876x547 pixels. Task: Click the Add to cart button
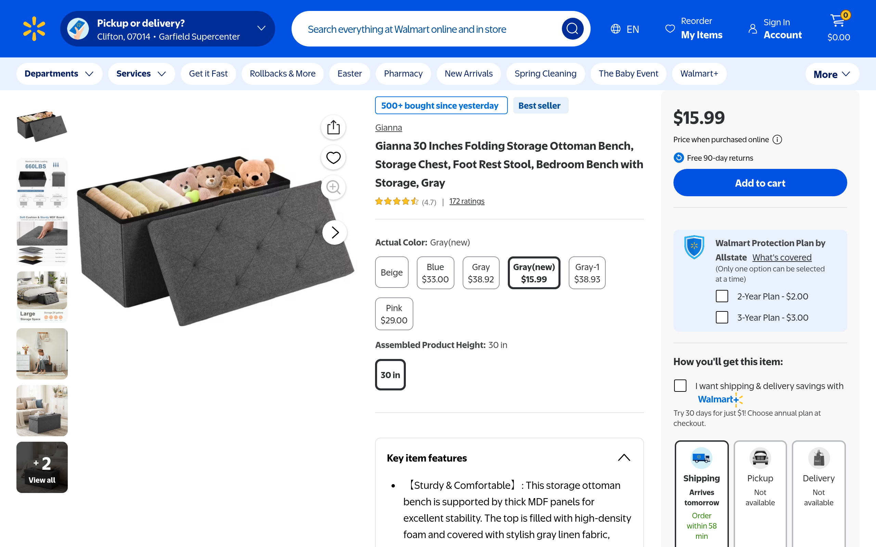[x=760, y=183]
